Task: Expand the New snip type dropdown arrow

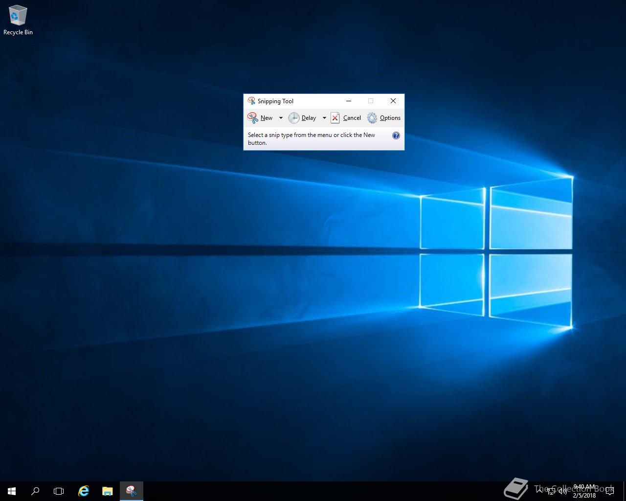Action: click(x=281, y=118)
